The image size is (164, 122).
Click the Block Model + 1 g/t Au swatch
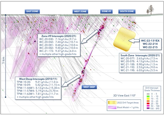click(112, 107)
